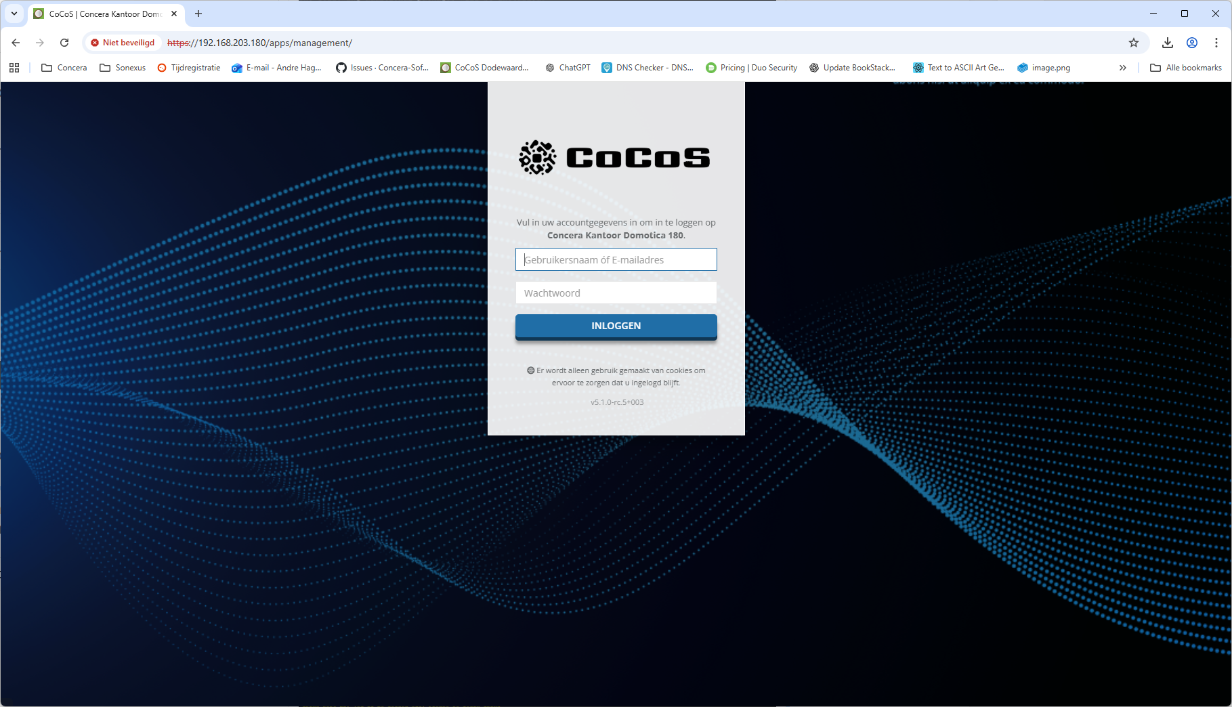Open a new browser tab
Image resolution: width=1232 pixels, height=707 pixels.
(x=198, y=14)
